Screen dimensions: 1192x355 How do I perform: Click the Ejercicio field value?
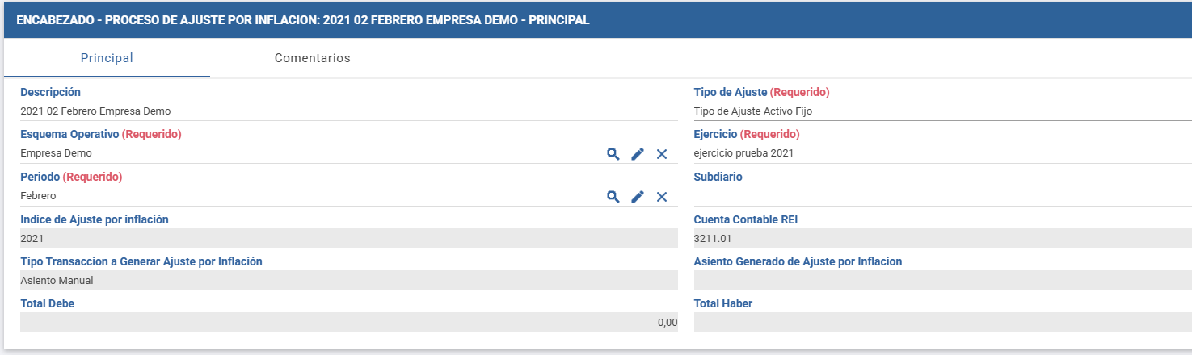[941, 153]
